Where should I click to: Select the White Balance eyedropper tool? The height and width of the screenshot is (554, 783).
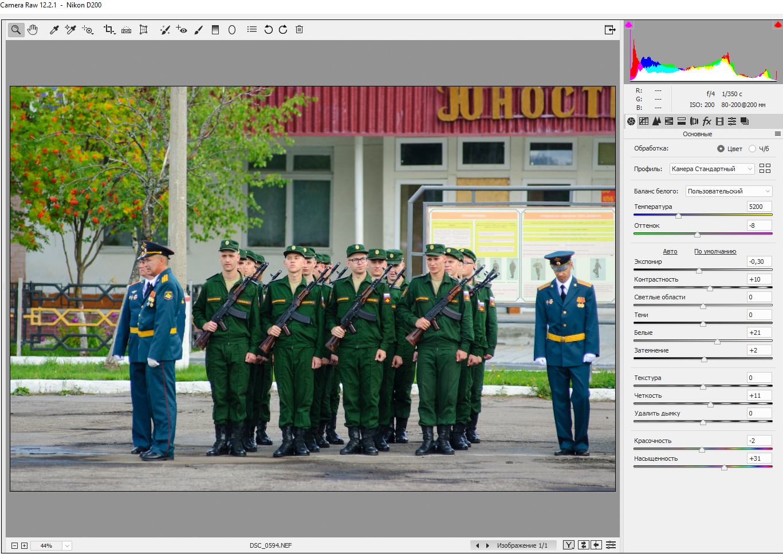coord(54,30)
